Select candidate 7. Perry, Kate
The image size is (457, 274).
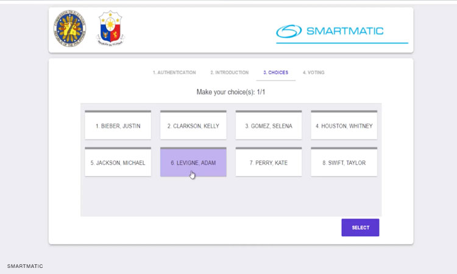[x=269, y=163]
